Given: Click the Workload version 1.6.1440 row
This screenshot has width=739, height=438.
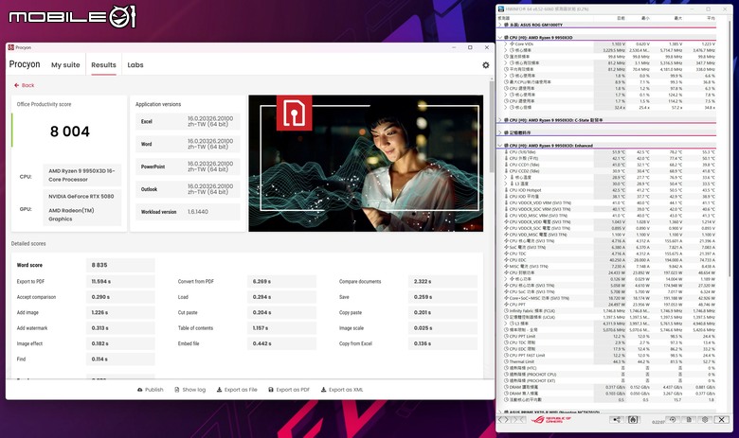Looking at the screenshot, I should coord(188,212).
